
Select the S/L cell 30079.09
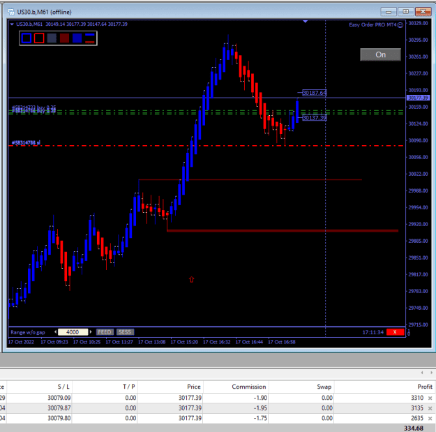(59, 398)
